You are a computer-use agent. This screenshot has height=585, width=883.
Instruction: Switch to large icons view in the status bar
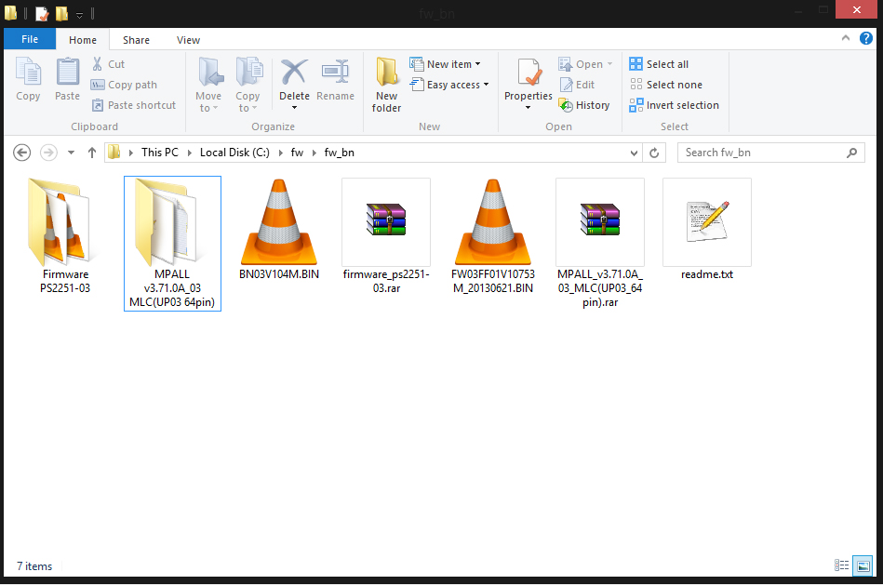tap(863, 565)
